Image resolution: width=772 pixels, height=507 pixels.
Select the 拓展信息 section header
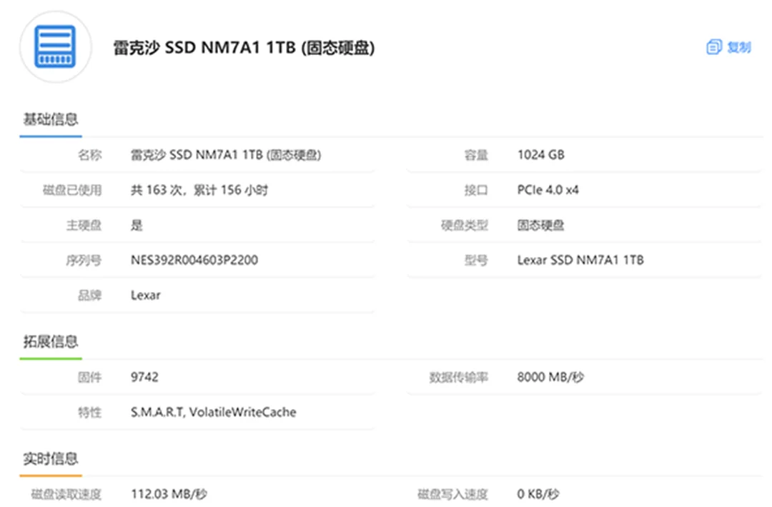50,341
